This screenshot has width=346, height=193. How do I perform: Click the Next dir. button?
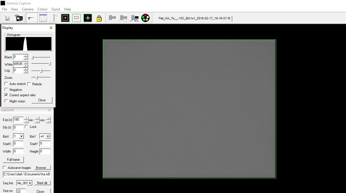42,183
